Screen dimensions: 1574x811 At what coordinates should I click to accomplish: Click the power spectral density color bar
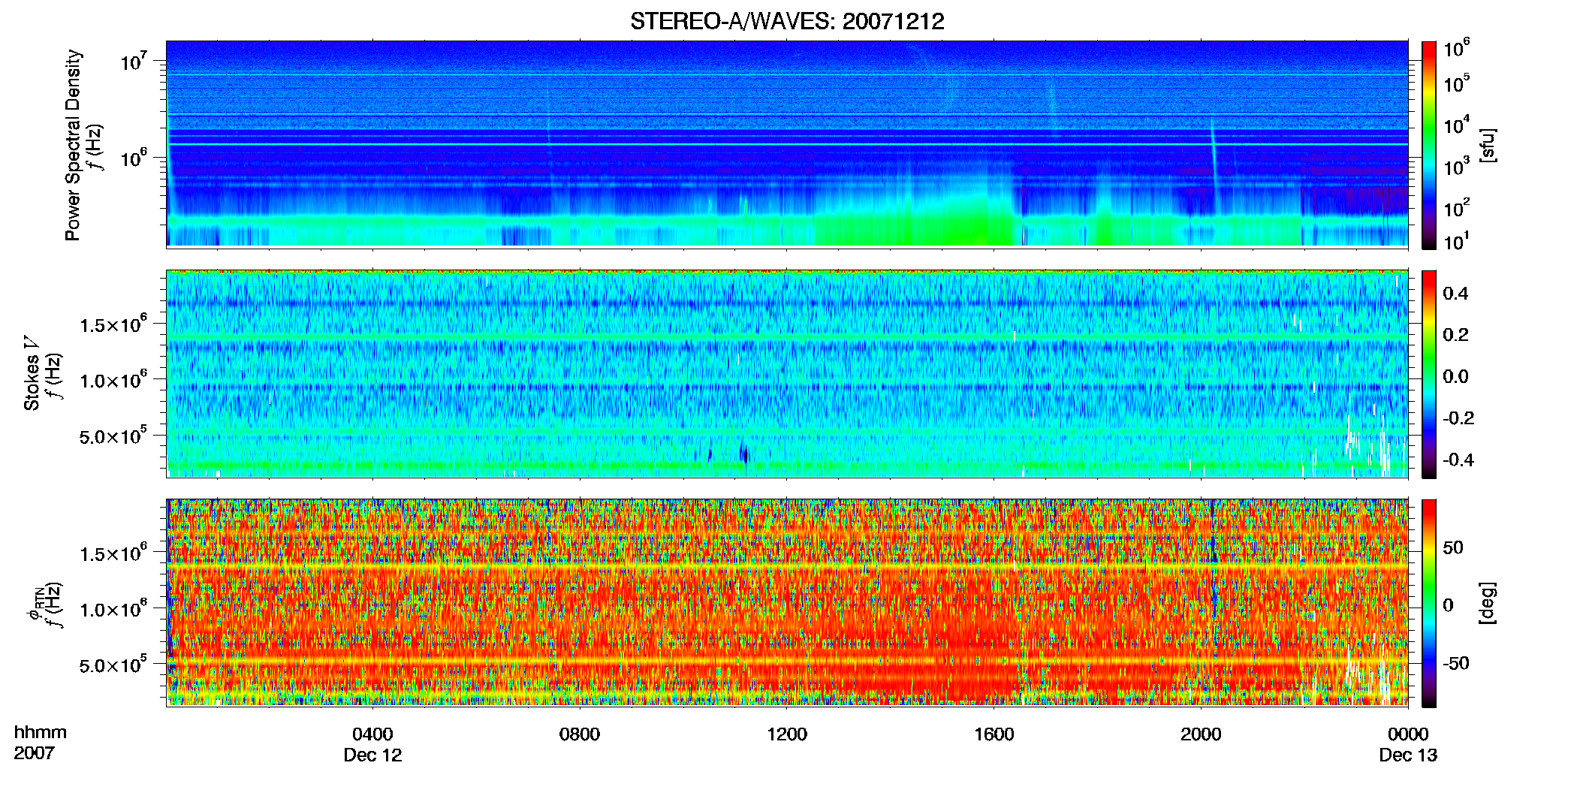point(1429,145)
